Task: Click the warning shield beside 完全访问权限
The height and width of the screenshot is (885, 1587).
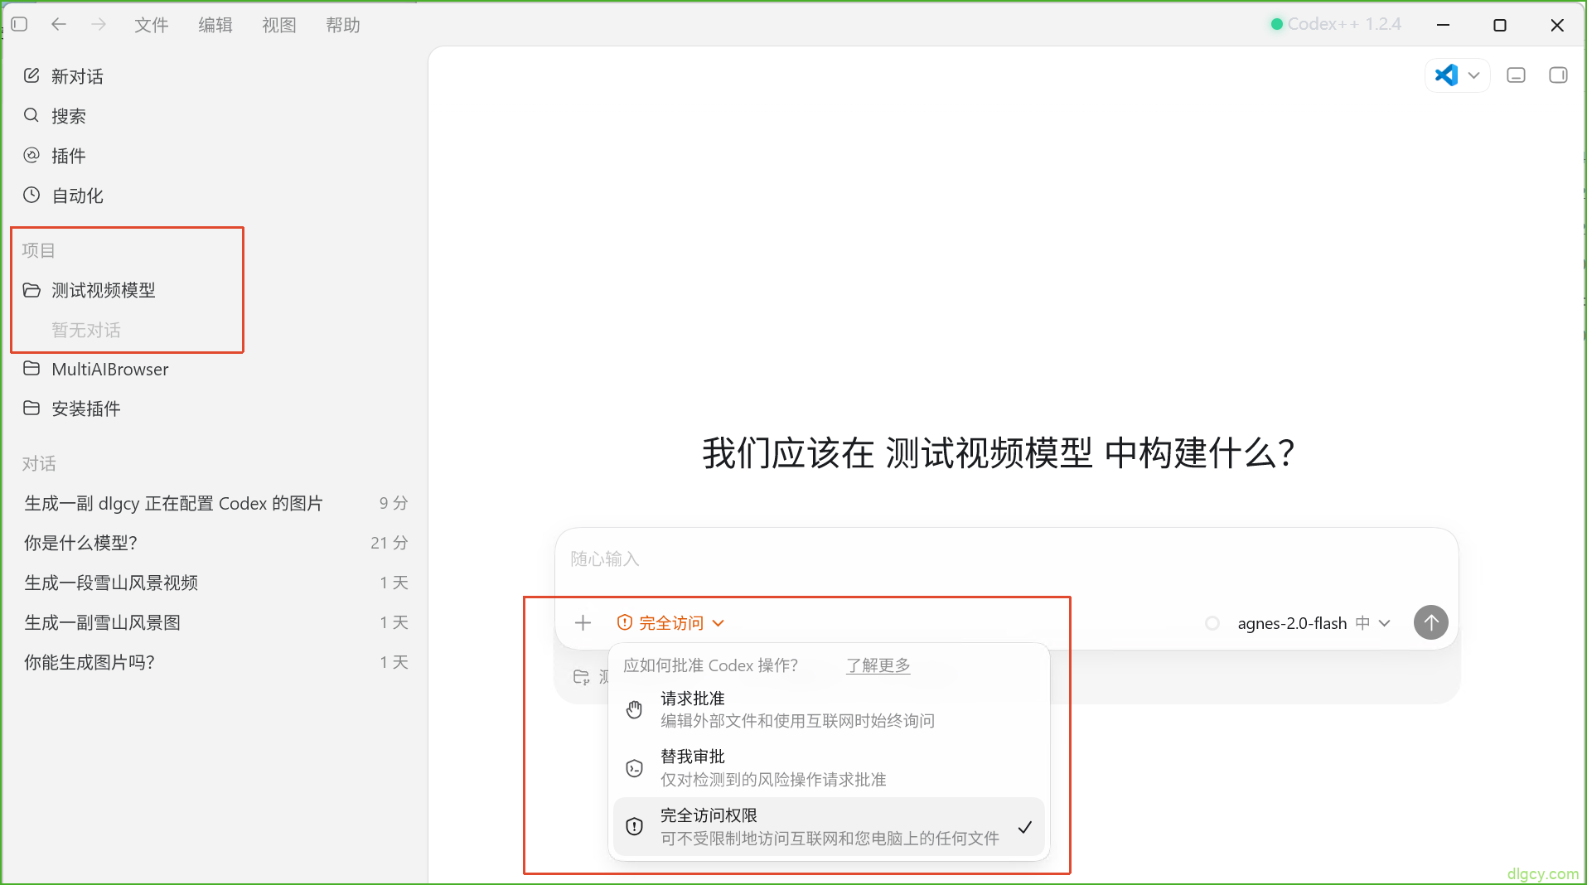Action: tap(635, 826)
